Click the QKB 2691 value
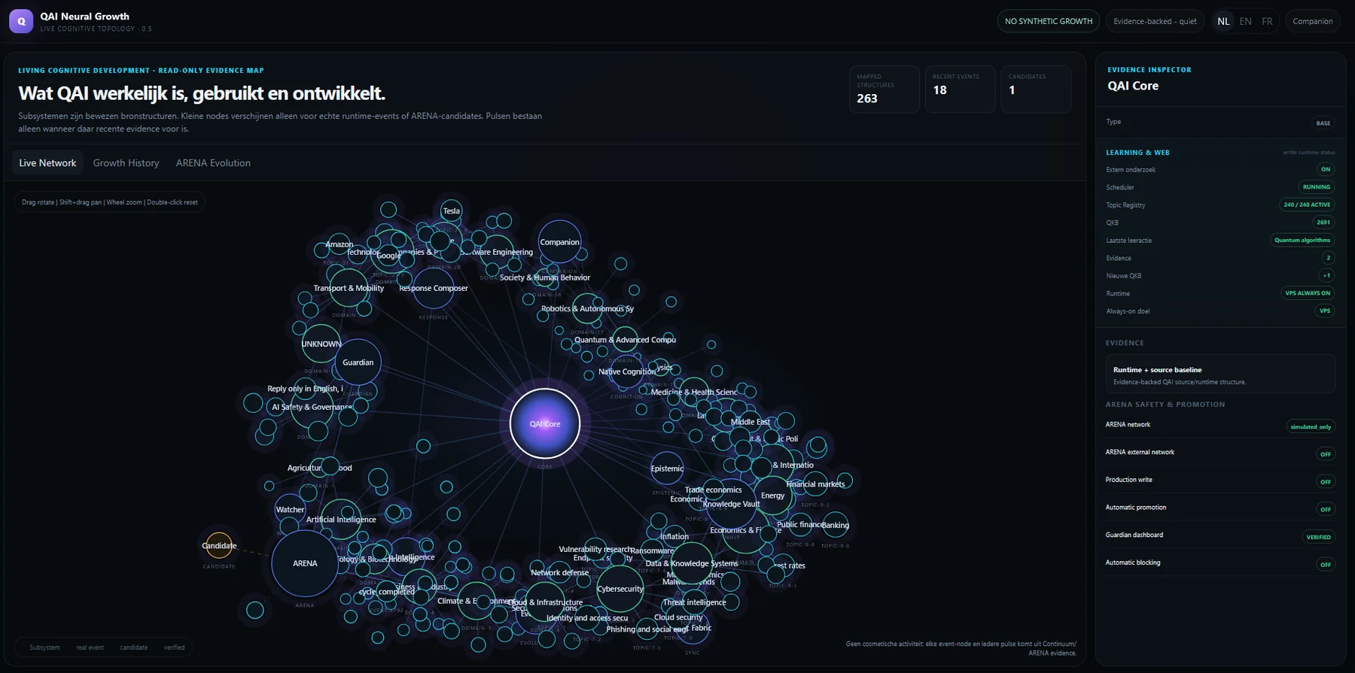Image resolution: width=1355 pixels, height=673 pixels. tap(1323, 223)
